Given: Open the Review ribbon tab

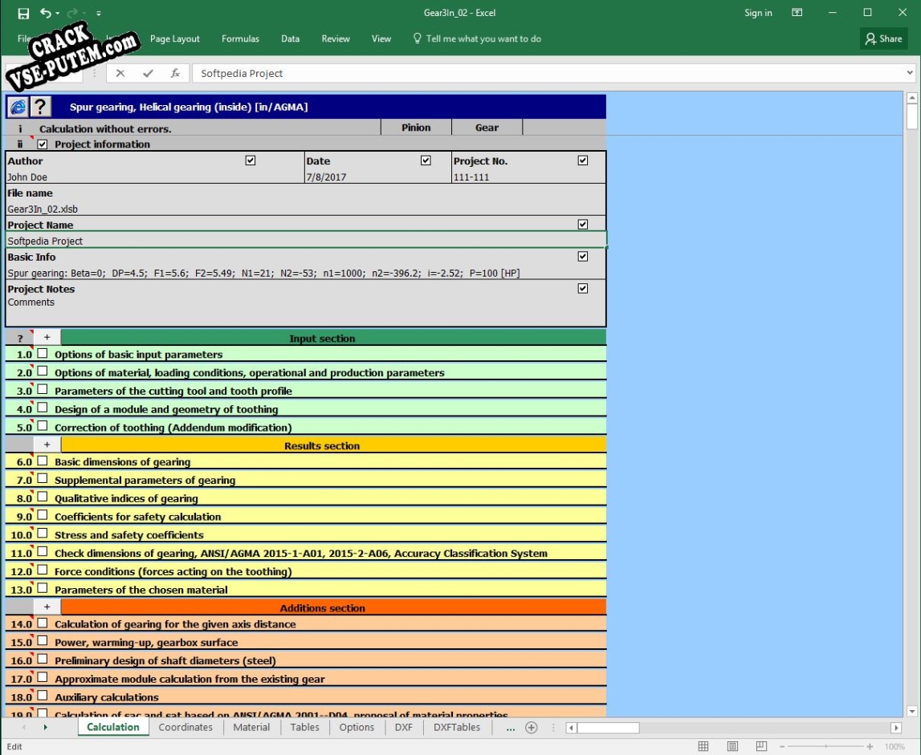Looking at the screenshot, I should tap(336, 39).
